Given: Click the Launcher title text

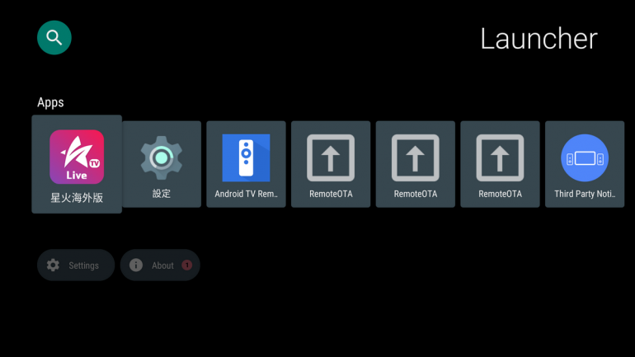Looking at the screenshot, I should coord(539,39).
